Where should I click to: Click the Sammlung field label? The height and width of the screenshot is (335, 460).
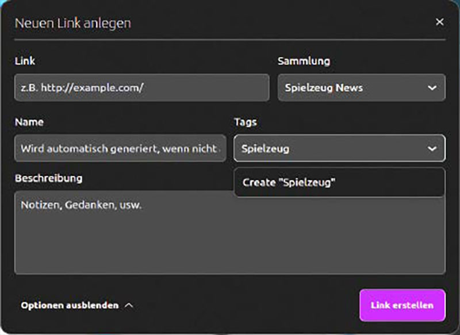coord(304,61)
